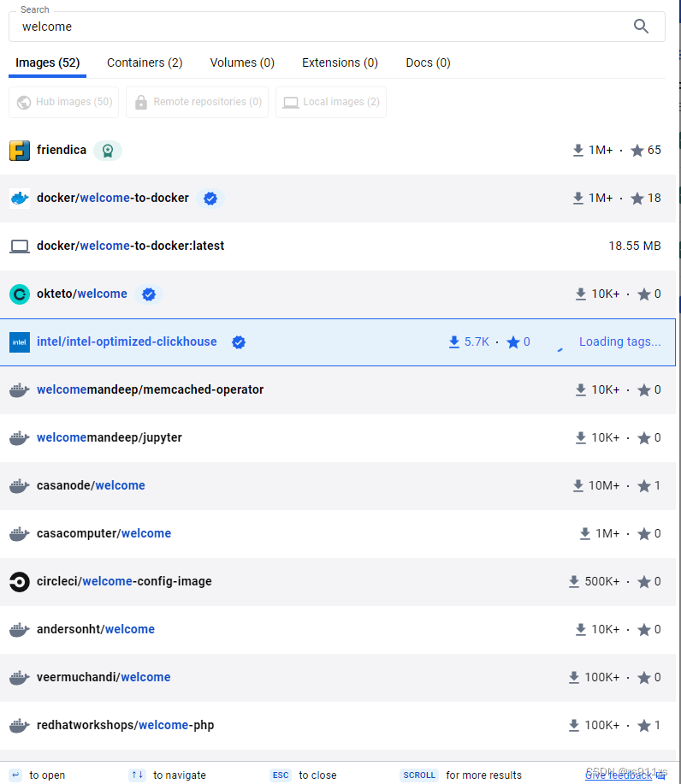Click whale icon for welcomemandeep/jupyter

point(20,438)
